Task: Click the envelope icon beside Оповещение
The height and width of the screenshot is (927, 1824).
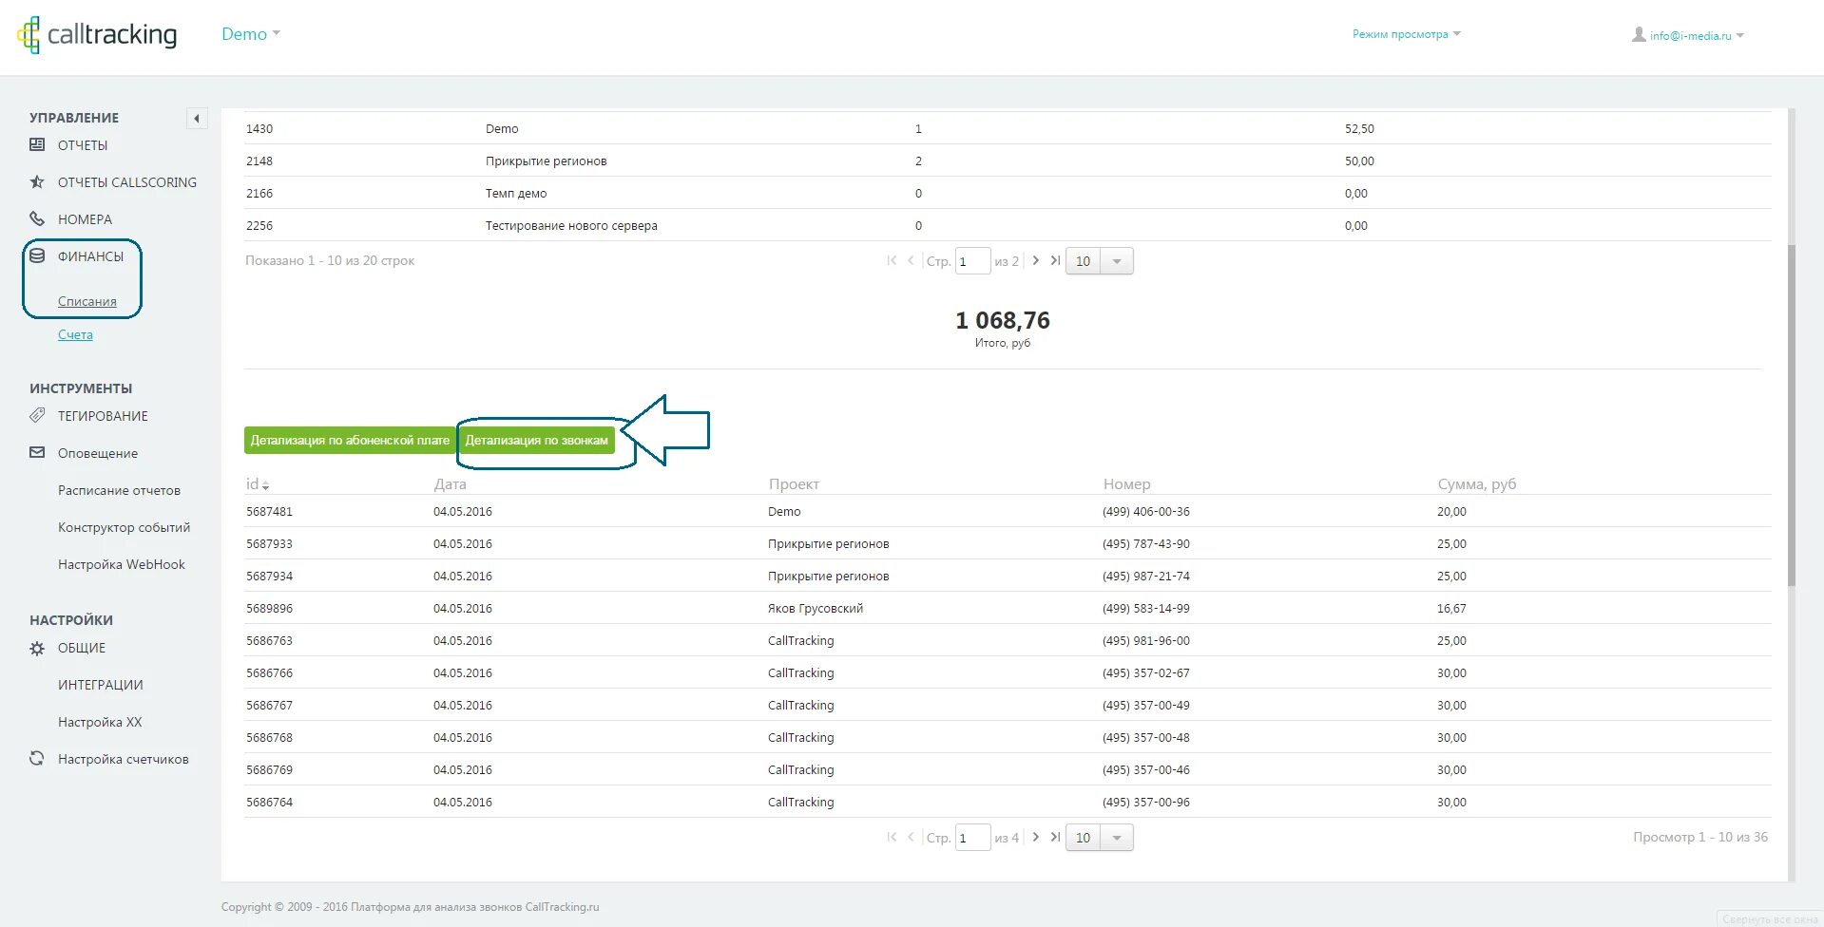Action: point(37,452)
